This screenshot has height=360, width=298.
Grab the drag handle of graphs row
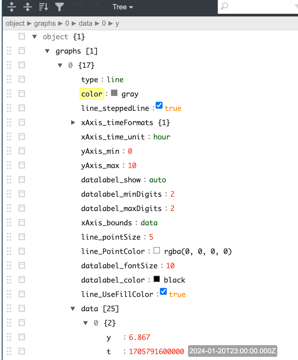[x=9, y=51]
